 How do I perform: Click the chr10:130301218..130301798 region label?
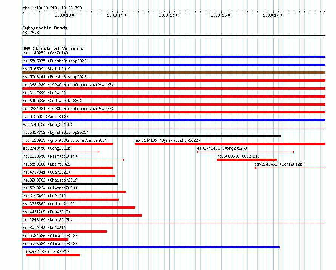tap(52, 8)
